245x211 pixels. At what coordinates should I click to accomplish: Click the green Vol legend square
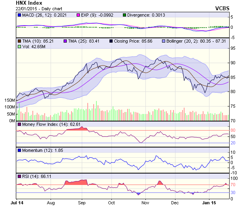[x=19, y=47]
